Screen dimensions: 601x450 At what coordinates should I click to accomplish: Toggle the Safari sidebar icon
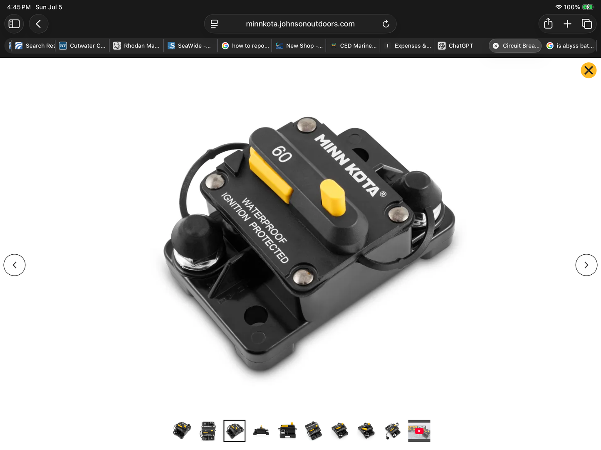coord(14,24)
